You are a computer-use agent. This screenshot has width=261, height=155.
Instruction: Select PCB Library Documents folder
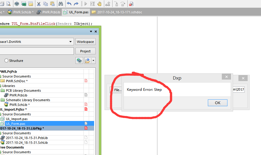pos(23,91)
